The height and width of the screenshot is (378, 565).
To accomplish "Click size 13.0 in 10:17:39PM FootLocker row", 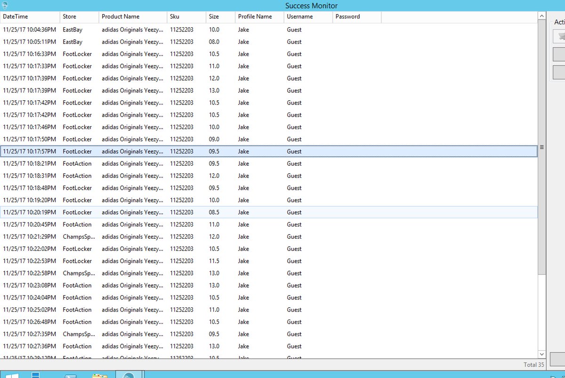I will [x=214, y=91].
